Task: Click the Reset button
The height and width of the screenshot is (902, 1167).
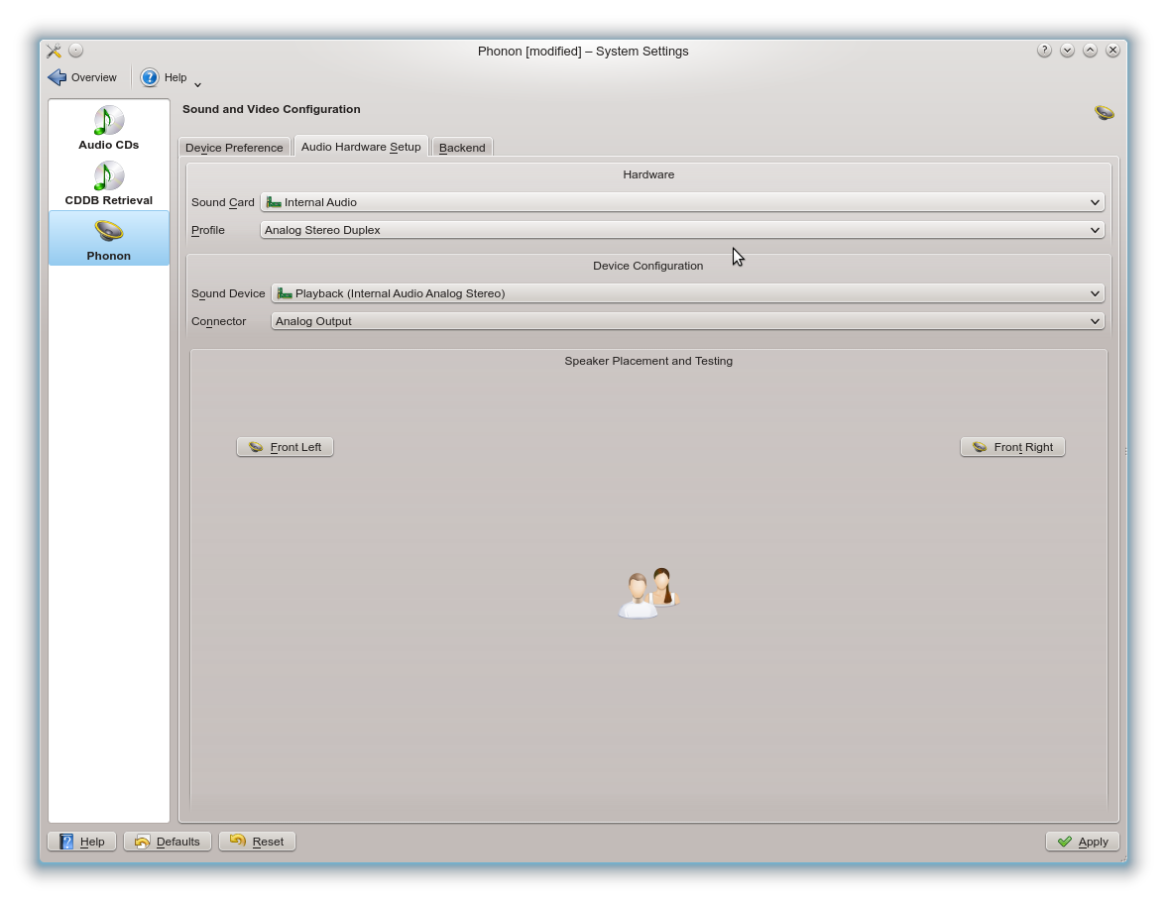Action: [257, 841]
